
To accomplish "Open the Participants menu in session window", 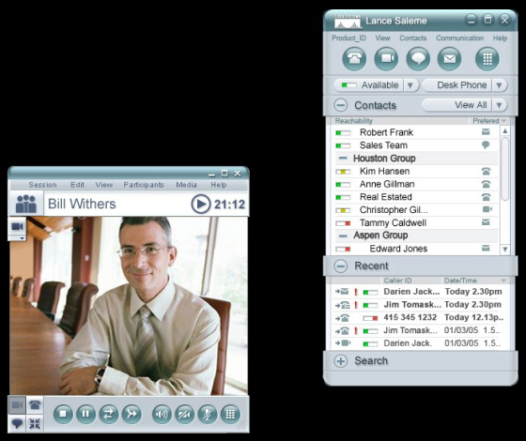I will (144, 185).
